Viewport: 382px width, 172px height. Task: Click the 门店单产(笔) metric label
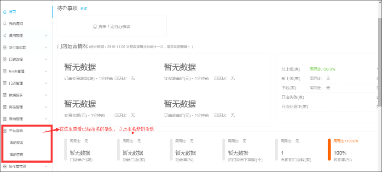click(81, 160)
